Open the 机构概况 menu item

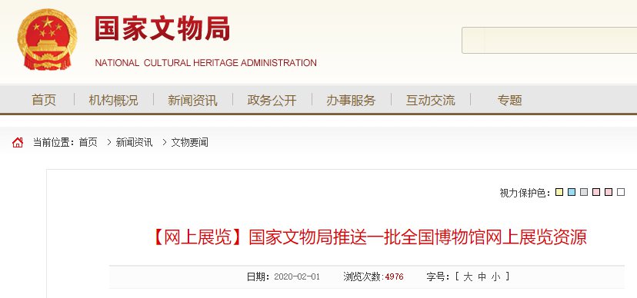pos(113,100)
